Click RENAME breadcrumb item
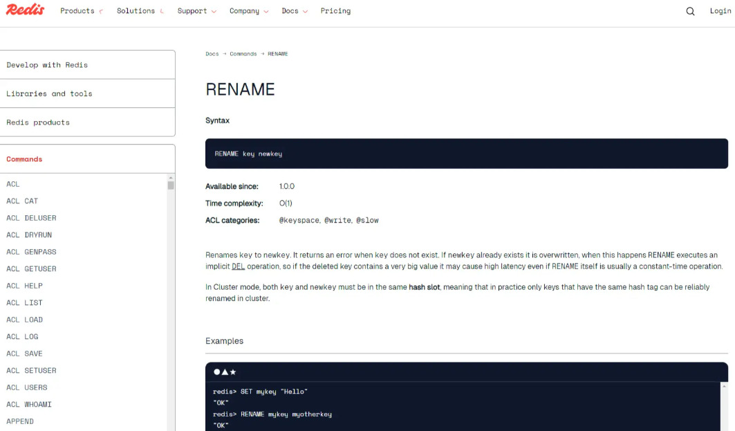The width and height of the screenshot is (735, 431). click(x=278, y=54)
